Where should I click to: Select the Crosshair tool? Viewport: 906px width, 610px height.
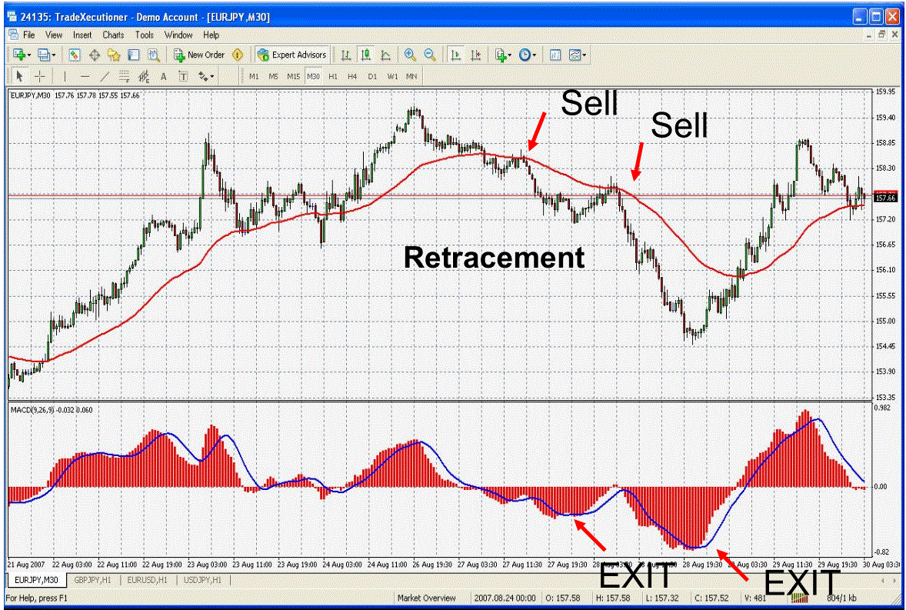pos(39,76)
